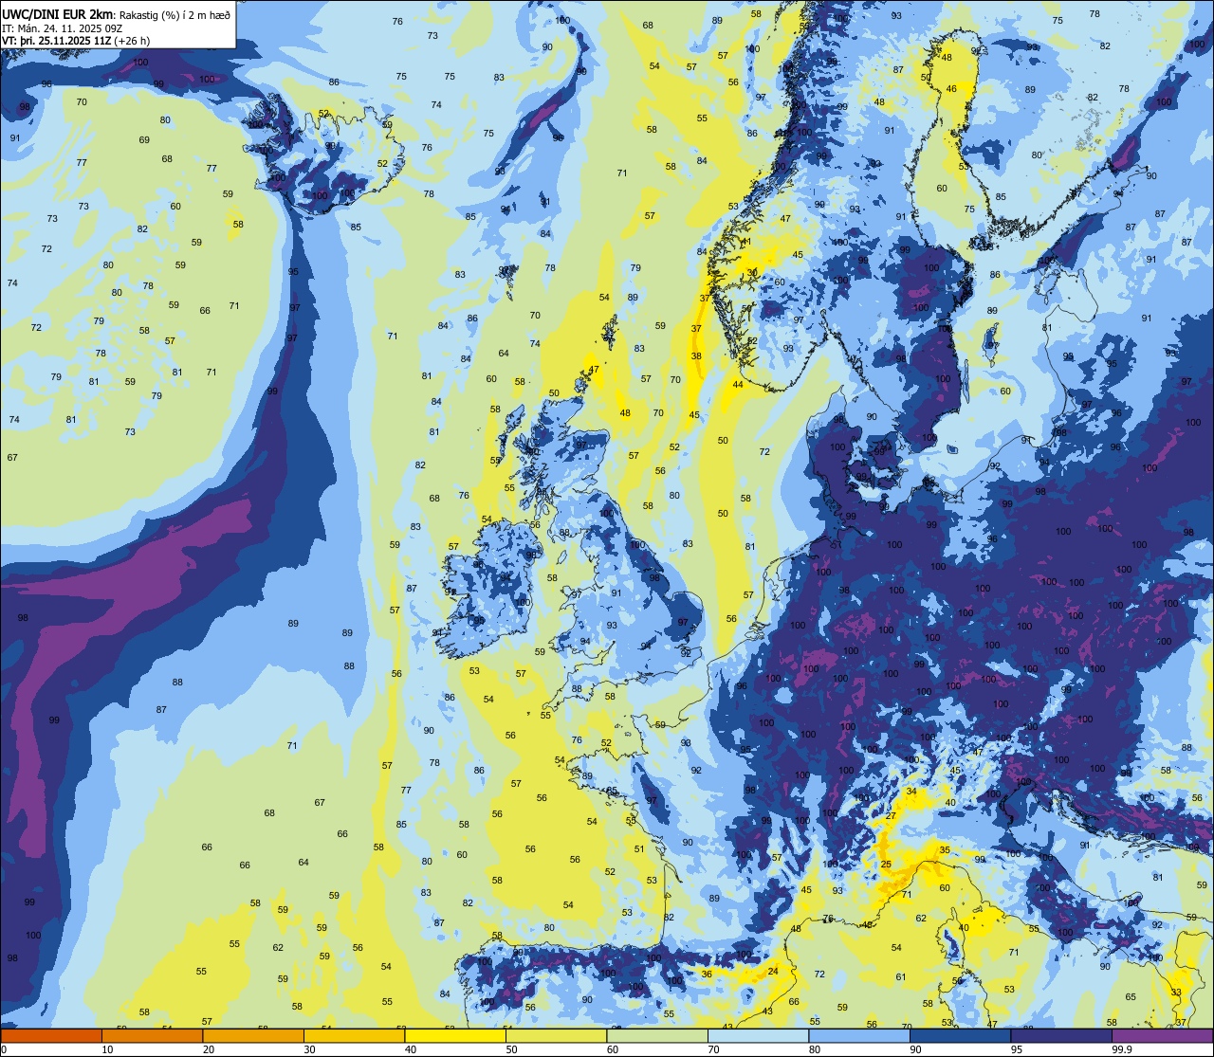The width and height of the screenshot is (1214, 1057).
Task: Click the orange legend segment between 10 and 20
Action: coord(152,1035)
